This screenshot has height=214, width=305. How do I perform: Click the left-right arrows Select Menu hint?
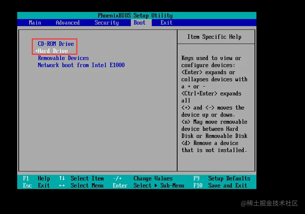tap(81, 186)
